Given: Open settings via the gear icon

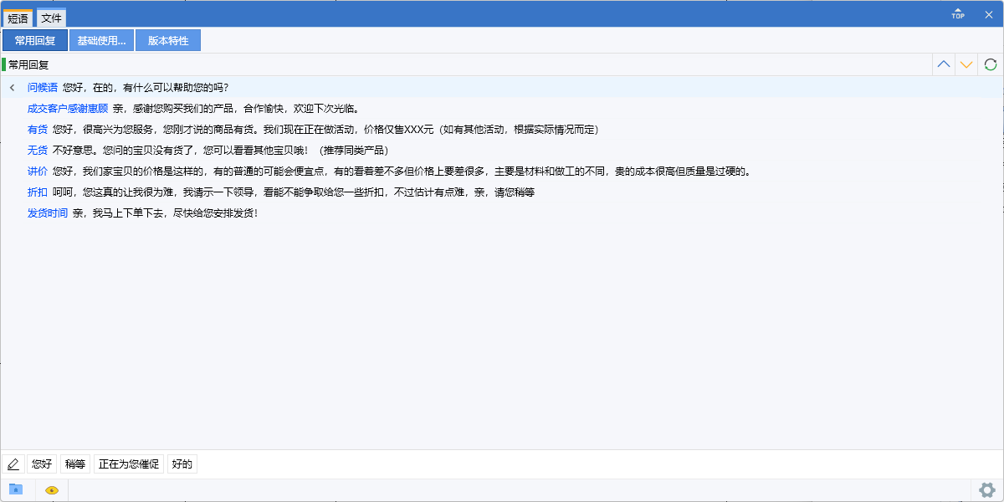Looking at the screenshot, I should (x=988, y=490).
